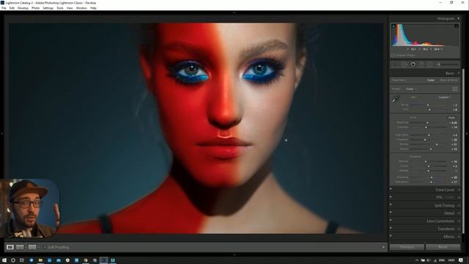Open the WB Custom preset dropdown

pos(445,98)
